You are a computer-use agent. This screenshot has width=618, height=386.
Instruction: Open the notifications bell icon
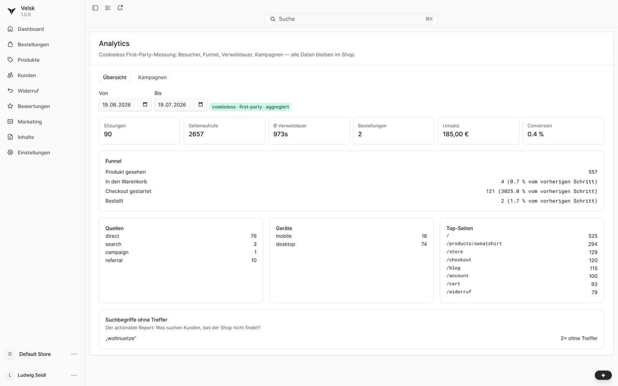(x=120, y=8)
